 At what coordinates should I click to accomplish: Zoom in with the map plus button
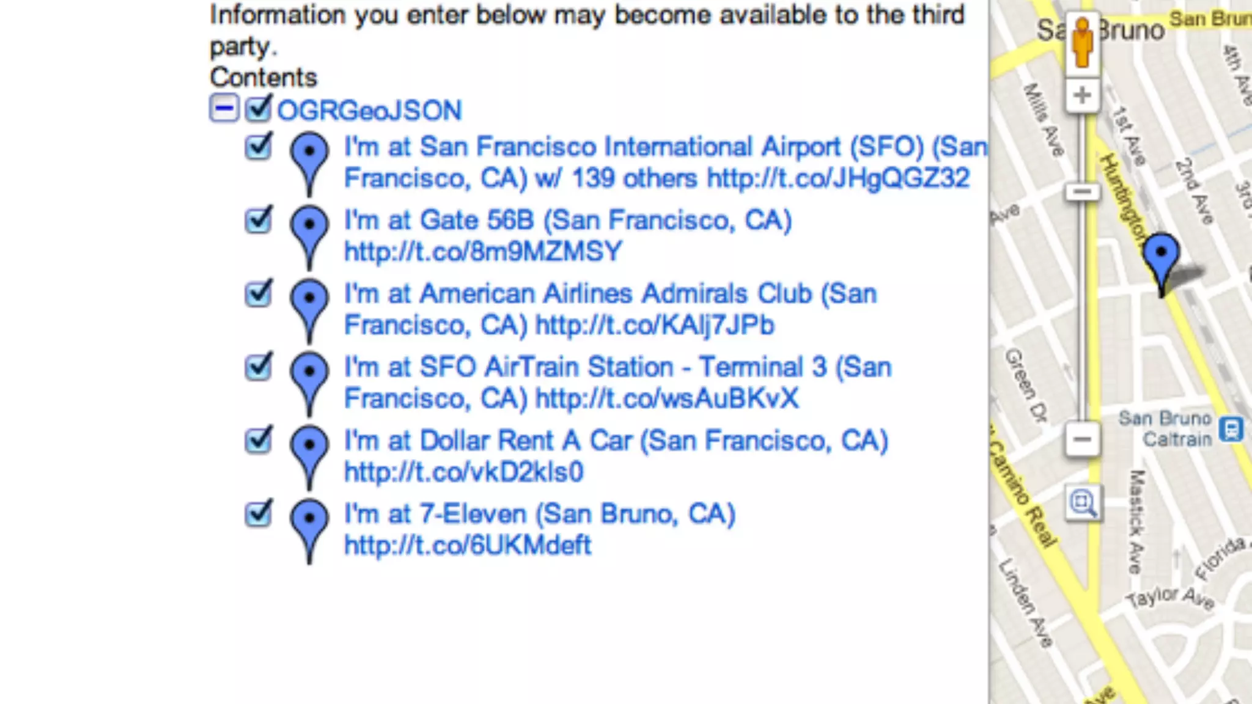point(1082,95)
